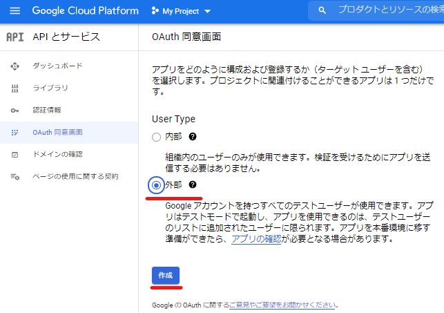Show help for 内部 user type
Screen dimensions: 444x313
(x=193, y=137)
